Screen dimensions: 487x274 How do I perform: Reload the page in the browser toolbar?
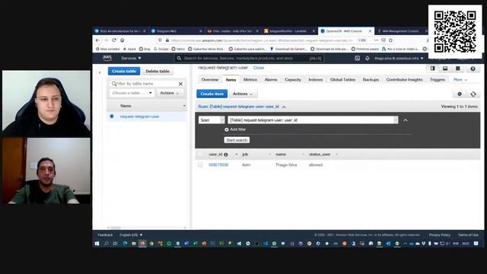pos(114,40)
